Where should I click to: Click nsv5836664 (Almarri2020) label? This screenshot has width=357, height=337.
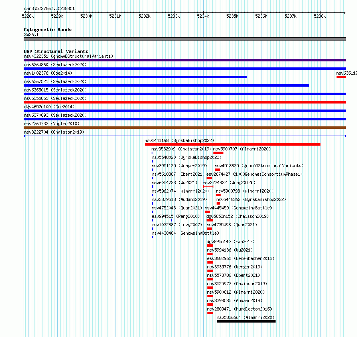coord(245,317)
